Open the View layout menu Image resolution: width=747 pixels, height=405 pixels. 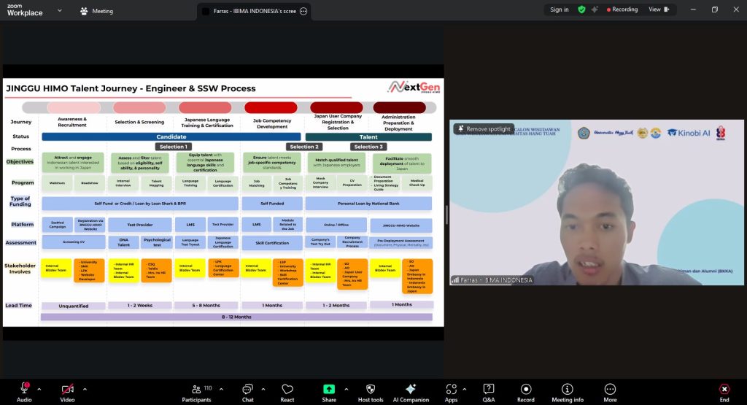(x=657, y=9)
